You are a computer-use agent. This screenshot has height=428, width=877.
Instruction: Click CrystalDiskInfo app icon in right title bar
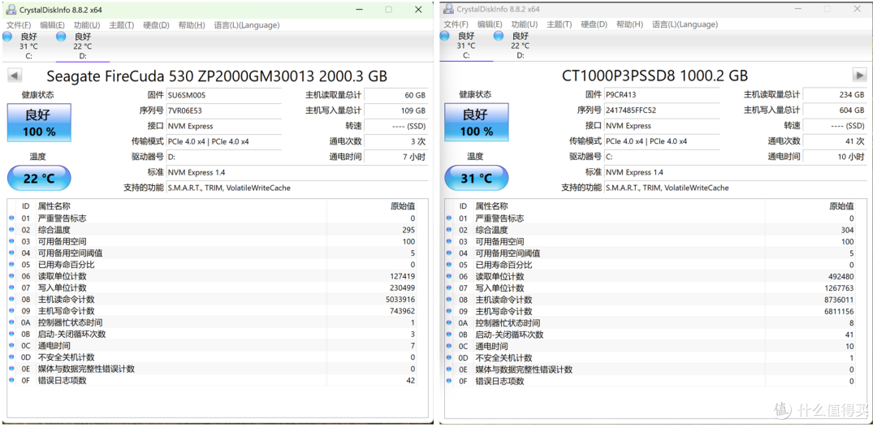448,9
